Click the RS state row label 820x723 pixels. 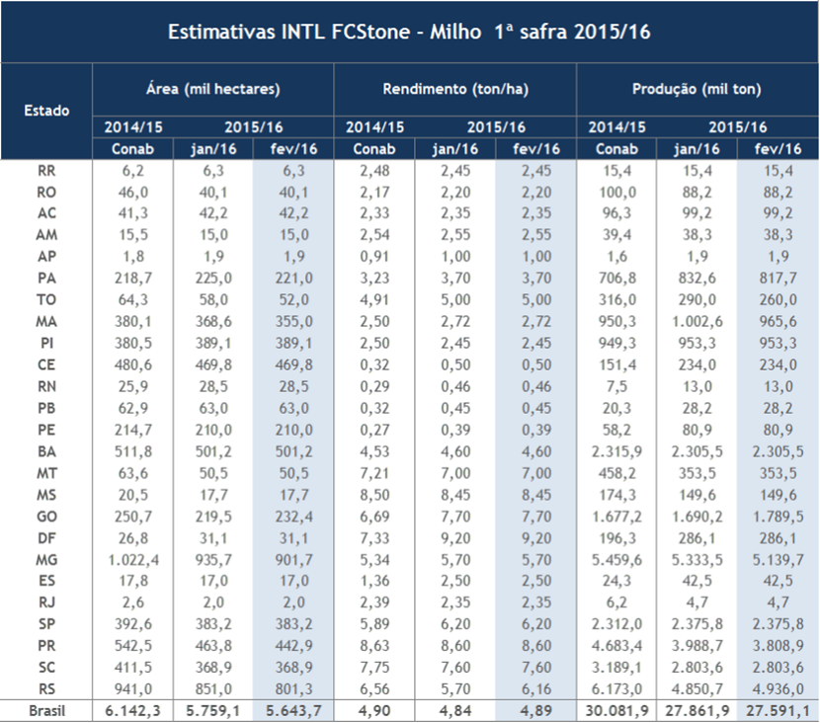[46, 689]
